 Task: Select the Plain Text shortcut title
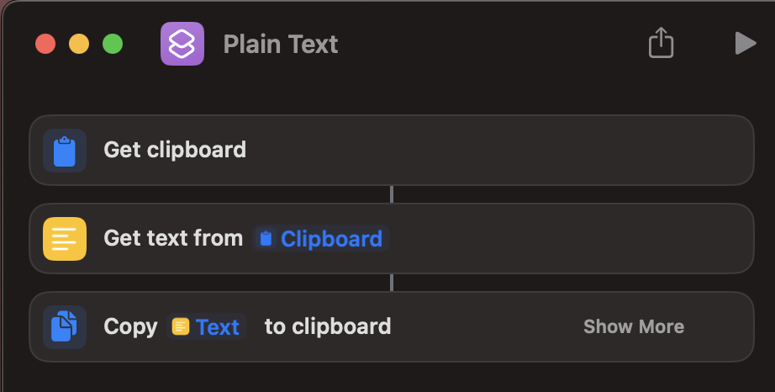point(281,44)
